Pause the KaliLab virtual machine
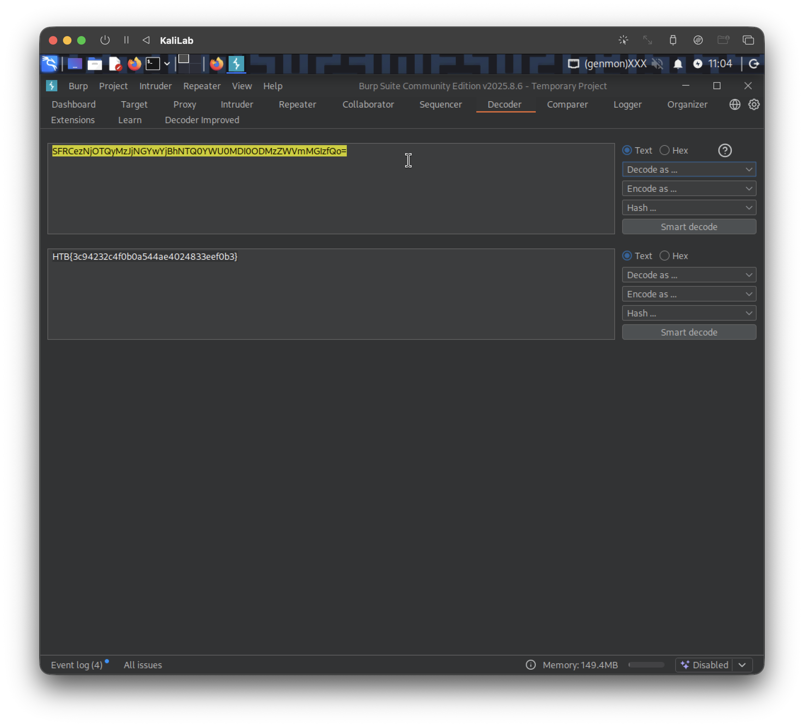The width and height of the screenshot is (804, 727). coord(126,40)
